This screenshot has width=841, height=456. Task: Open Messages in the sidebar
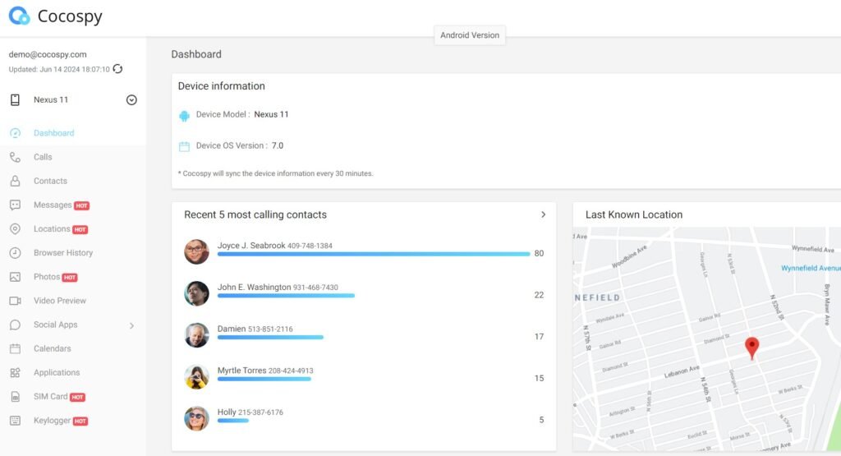pyautogui.click(x=53, y=205)
